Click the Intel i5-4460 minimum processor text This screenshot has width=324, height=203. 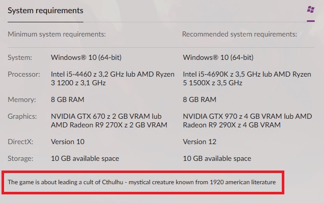112,79
